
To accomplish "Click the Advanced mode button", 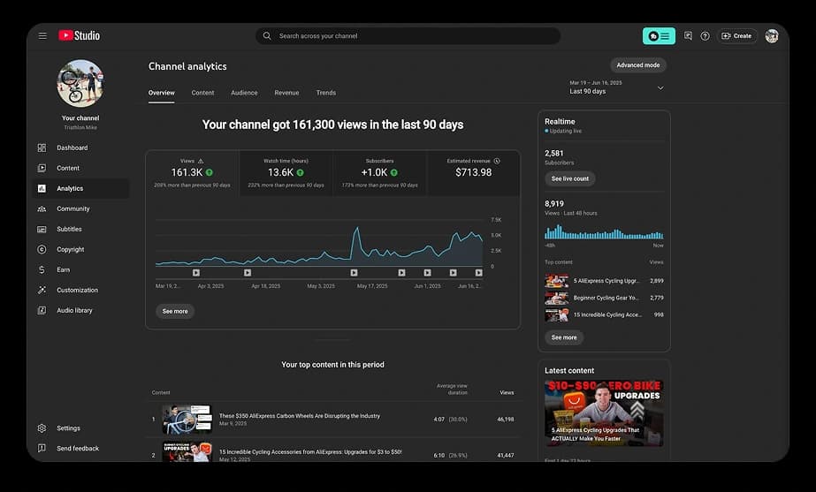I will click(637, 65).
